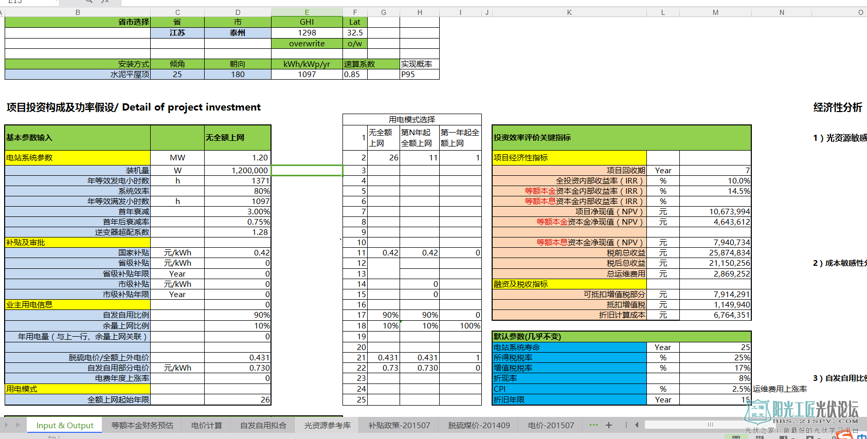Click the 电站系统寿命 25 Year value
867x439 pixels.
[715, 347]
